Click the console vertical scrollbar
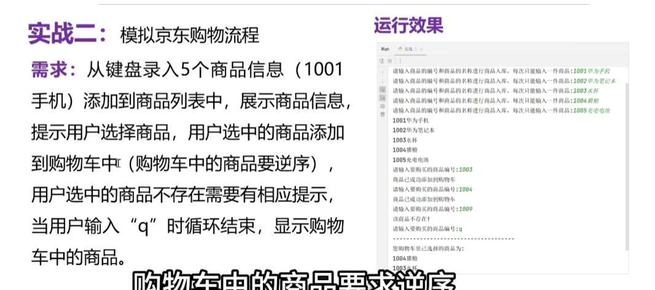Screen dimensions: 655x290 tap(626, 167)
